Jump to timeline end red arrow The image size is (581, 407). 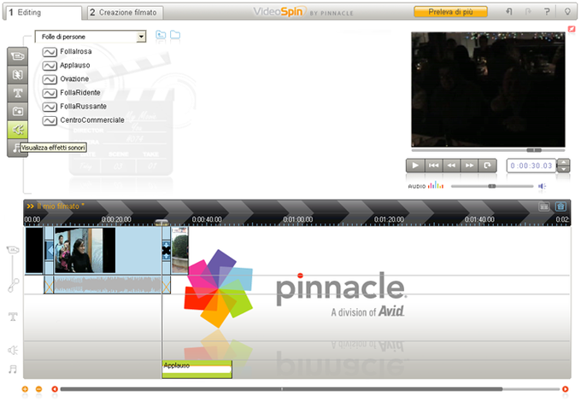565,389
